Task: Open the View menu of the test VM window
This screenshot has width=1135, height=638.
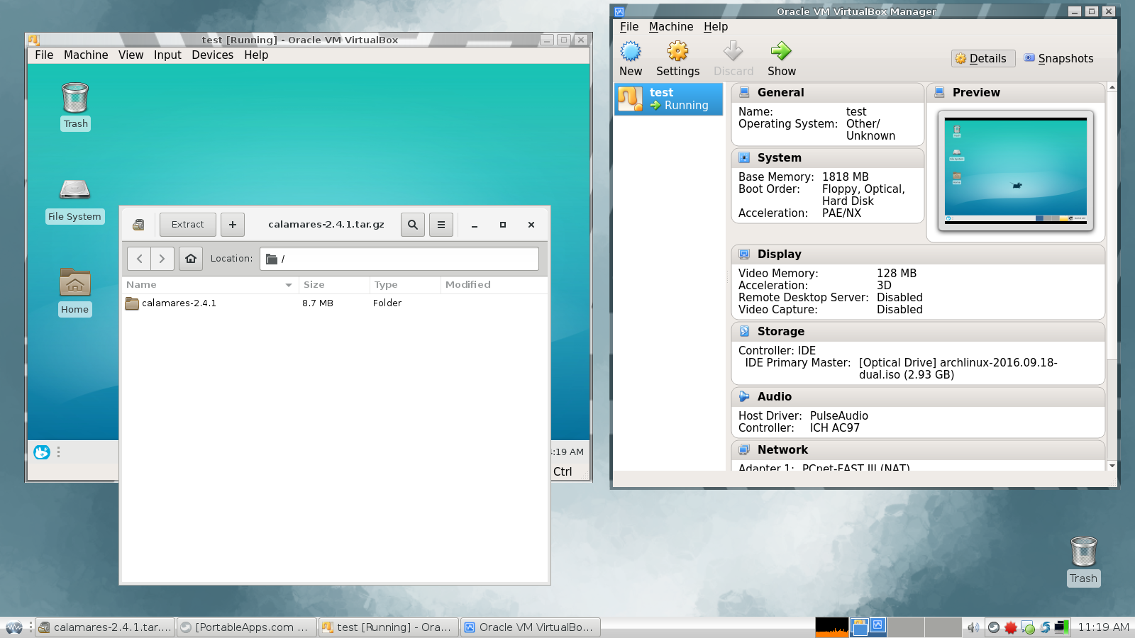Action: (131, 55)
